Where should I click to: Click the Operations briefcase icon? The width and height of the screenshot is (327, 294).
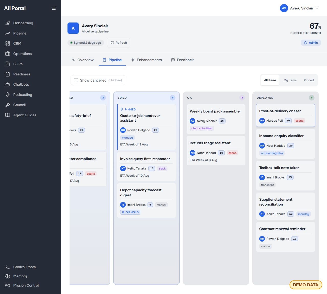tap(8, 54)
